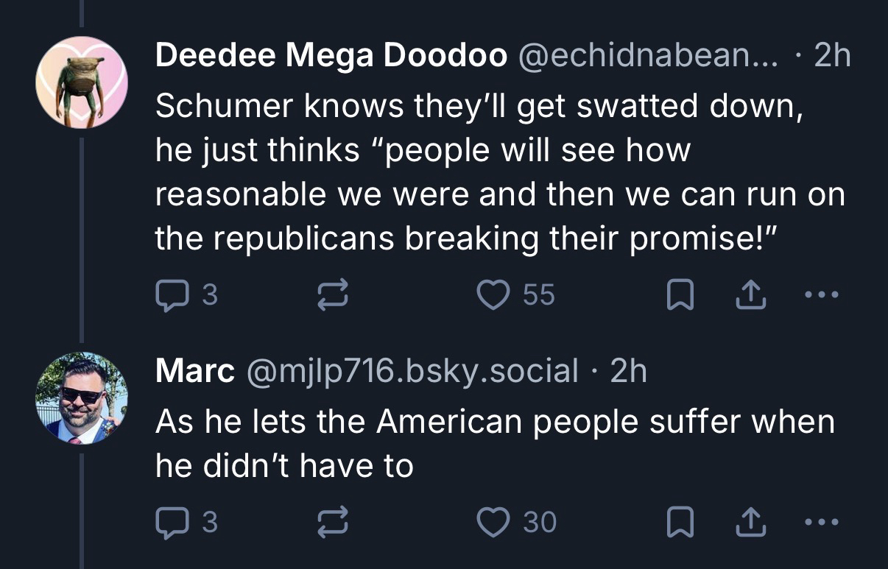Bookmark Deedee Mega Doodoo's post
888x569 pixels.
pyautogui.click(x=677, y=295)
